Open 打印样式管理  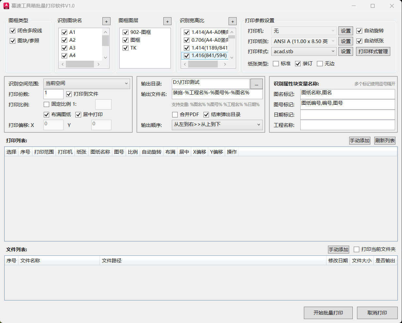click(373, 51)
